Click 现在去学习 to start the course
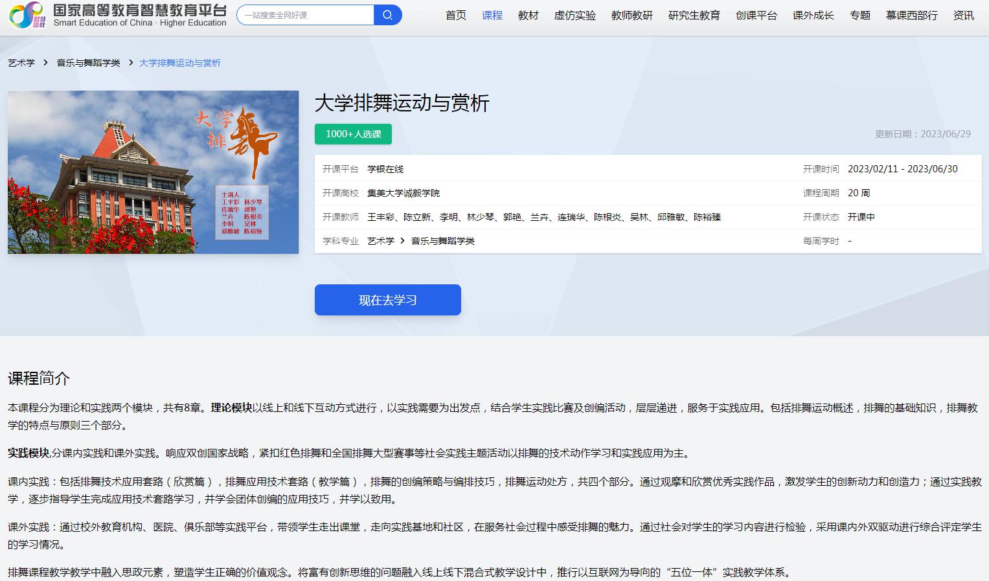Screen dimensions: 989x581 pos(387,299)
